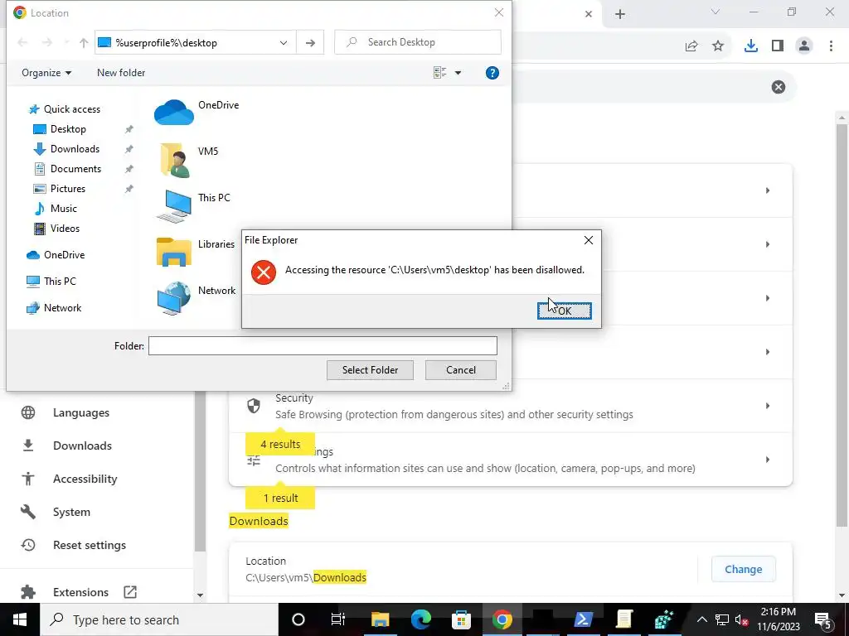Open System in Chrome settings sidebar
This screenshot has height=636, width=849.
[71, 512]
